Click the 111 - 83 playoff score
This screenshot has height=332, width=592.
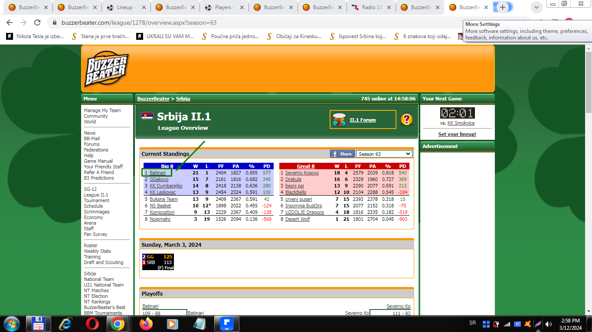point(402,313)
